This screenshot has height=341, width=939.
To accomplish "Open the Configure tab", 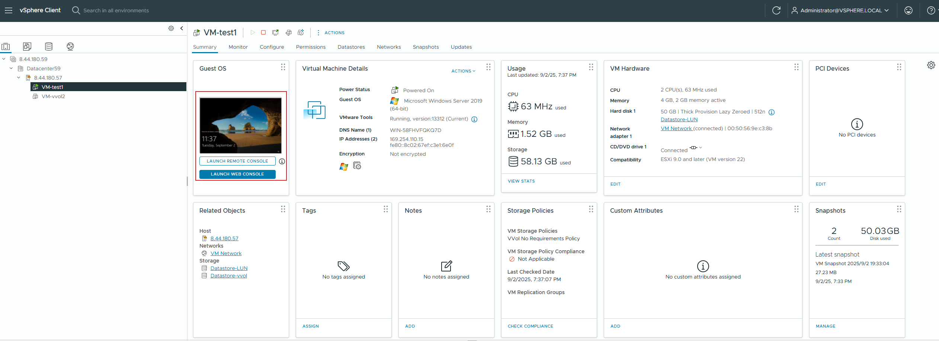I will (x=272, y=47).
